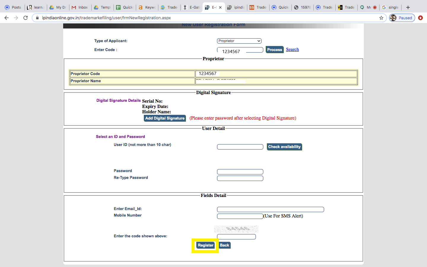The height and width of the screenshot is (267, 427).
Task: Open the My Drive tab
Action: pyautogui.click(x=58, y=7)
